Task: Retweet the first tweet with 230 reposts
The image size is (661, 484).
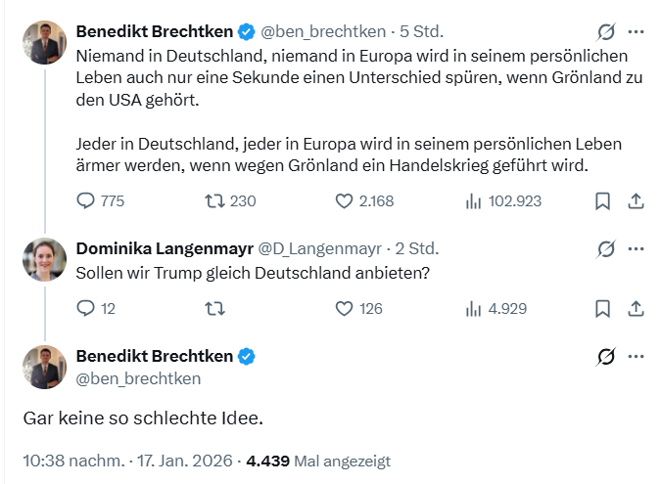Action: point(214,201)
